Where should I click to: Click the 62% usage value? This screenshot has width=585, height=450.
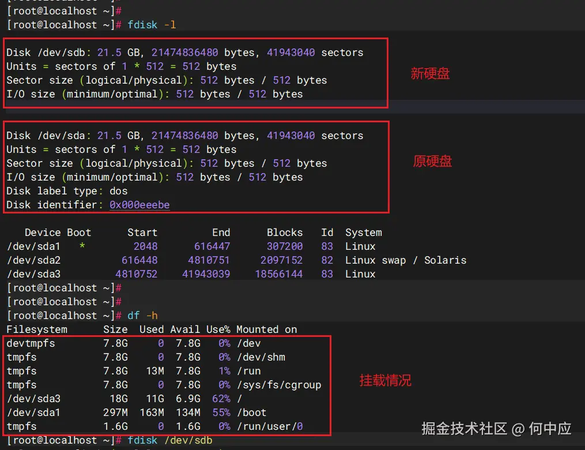pyautogui.click(x=221, y=399)
